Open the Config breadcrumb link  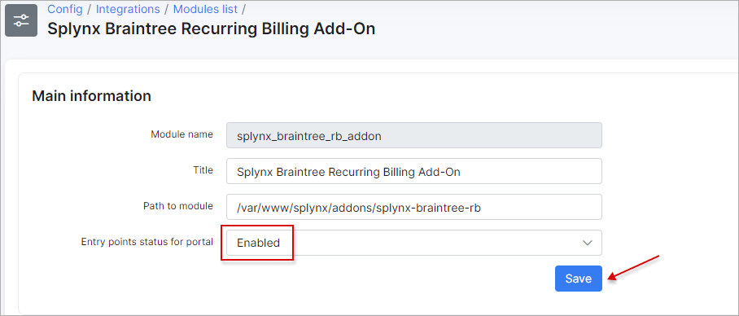click(x=65, y=9)
